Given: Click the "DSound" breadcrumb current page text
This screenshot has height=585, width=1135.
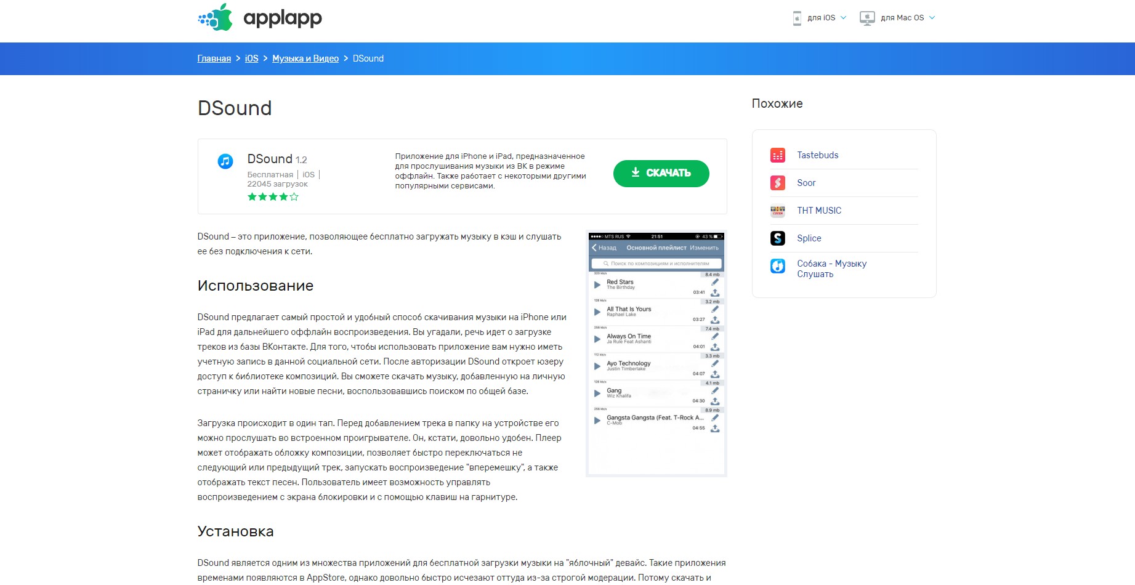Looking at the screenshot, I should click(x=368, y=58).
